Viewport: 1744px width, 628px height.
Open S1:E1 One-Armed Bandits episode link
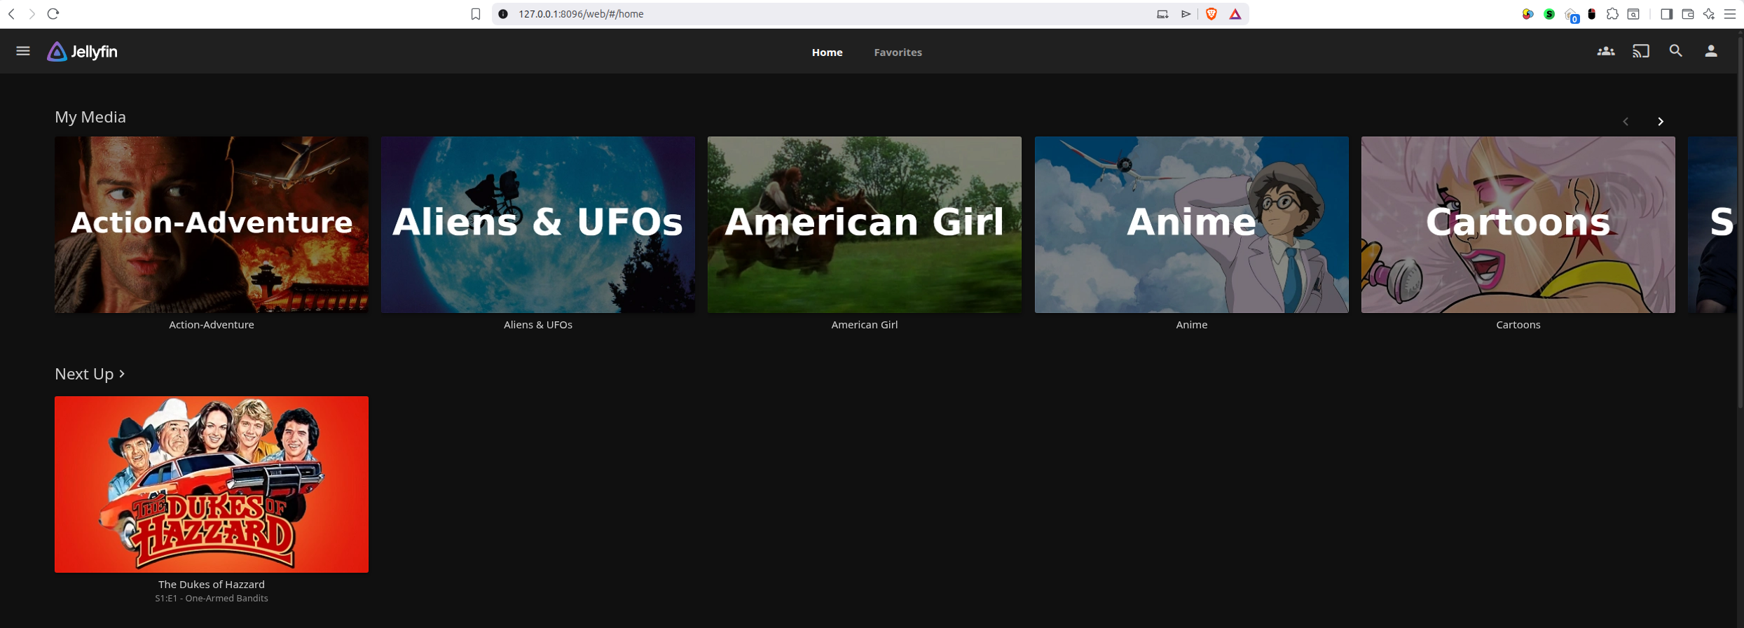pos(212,599)
